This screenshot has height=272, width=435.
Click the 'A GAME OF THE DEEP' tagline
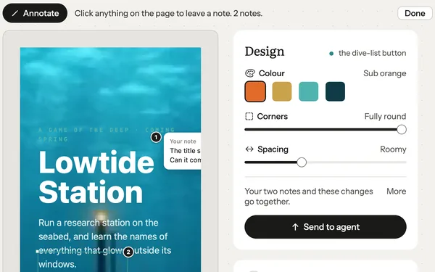[107, 134]
